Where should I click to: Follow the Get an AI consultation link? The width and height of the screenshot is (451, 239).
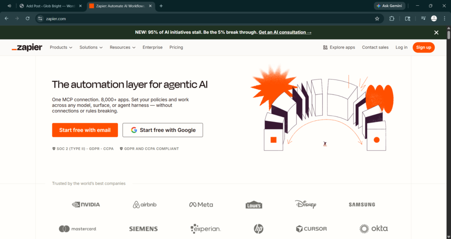tap(285, 33)
